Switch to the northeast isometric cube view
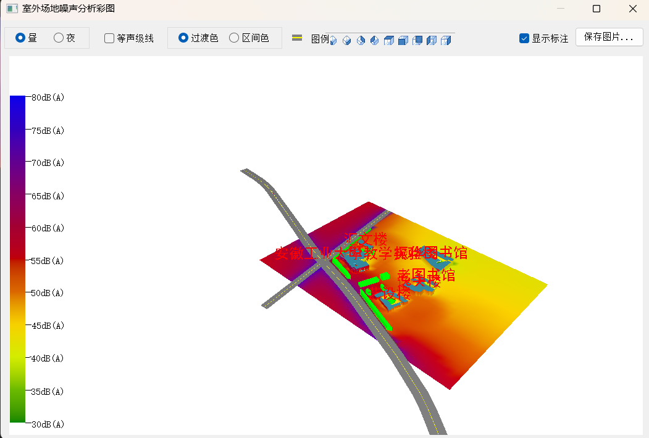649x438 pixels. pyautogui.click(x=361, y=40)
